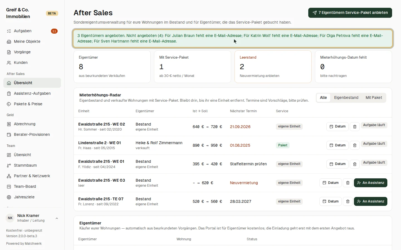Click Aufgabe läuft badge for Lindenstraße 2 · WE 01
401x250 pixels.
374,144
